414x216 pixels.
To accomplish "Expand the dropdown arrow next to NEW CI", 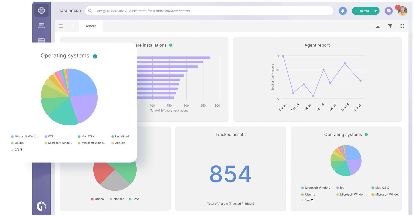I will tap(375, 11).
